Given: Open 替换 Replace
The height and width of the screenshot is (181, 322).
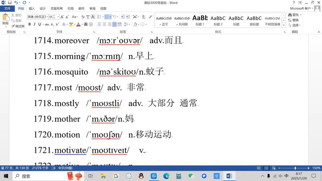Looking at the screenshot, I should click(x=293, y=20).
